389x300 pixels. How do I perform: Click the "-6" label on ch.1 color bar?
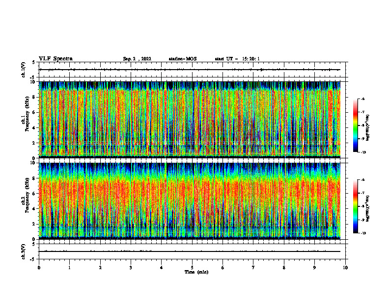362,99
